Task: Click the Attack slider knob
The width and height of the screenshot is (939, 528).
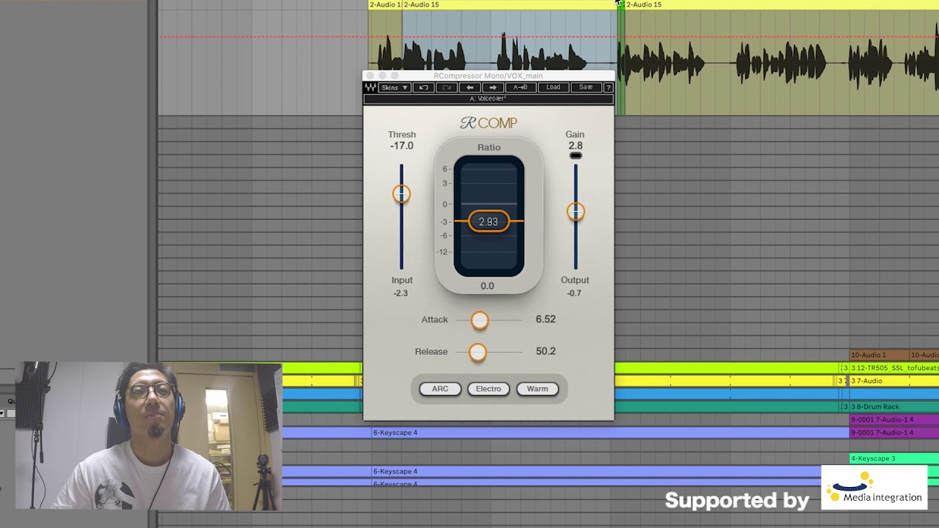Action: click(479, 320)
